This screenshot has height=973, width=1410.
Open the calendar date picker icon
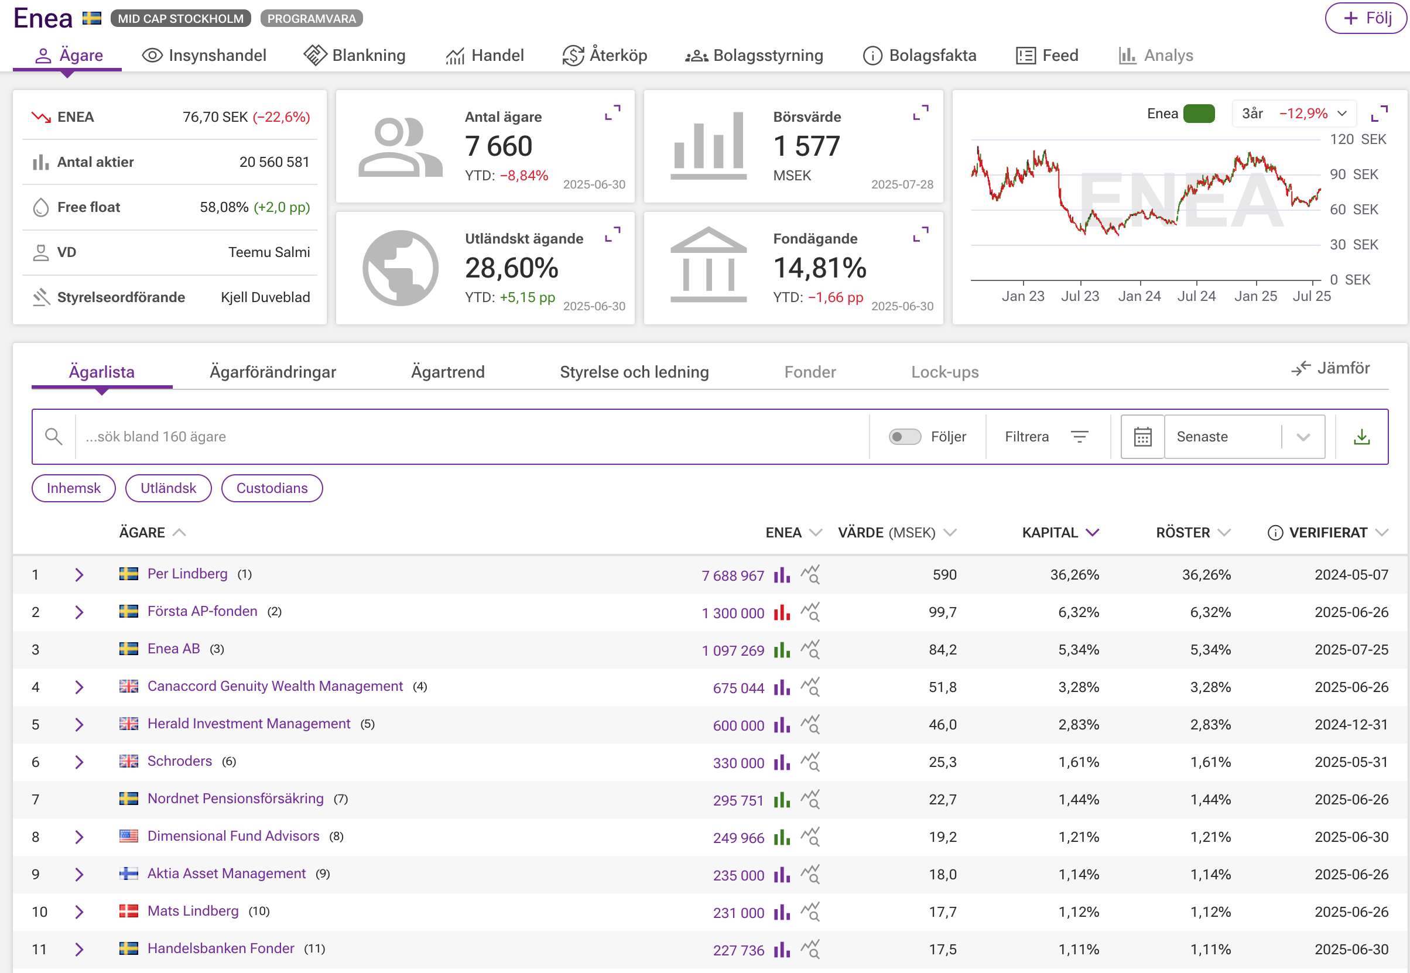[x=1142, y=437]
